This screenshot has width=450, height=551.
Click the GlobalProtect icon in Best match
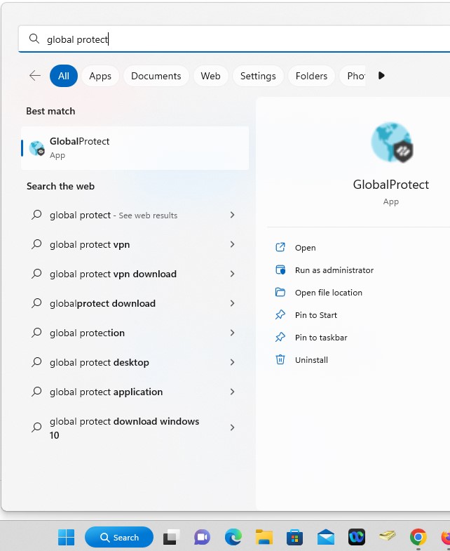(x=36, y=148)
